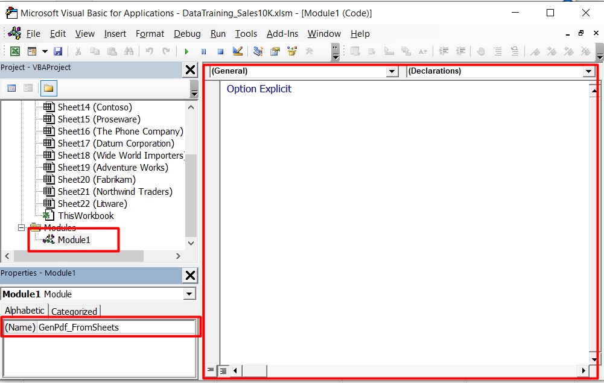604x383 pixels.
Task: Click the Clear All Bookmarks icon
Action: tap(586, 51)
